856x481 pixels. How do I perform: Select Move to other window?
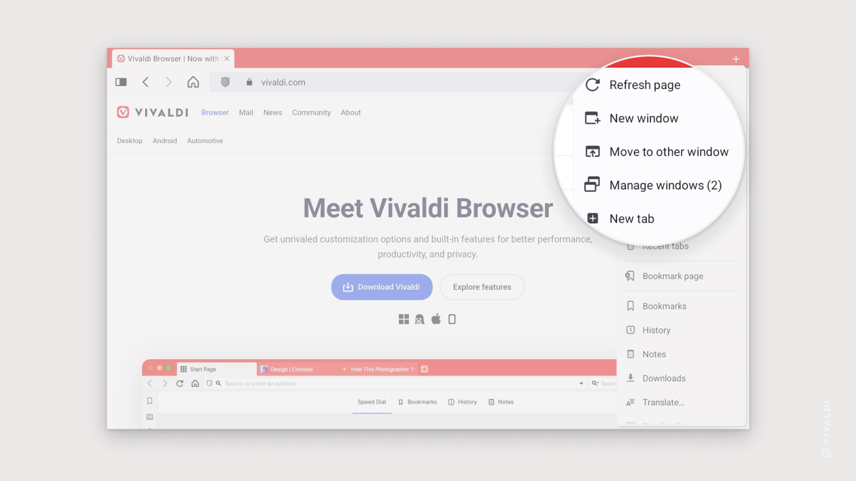coord(657,151)
